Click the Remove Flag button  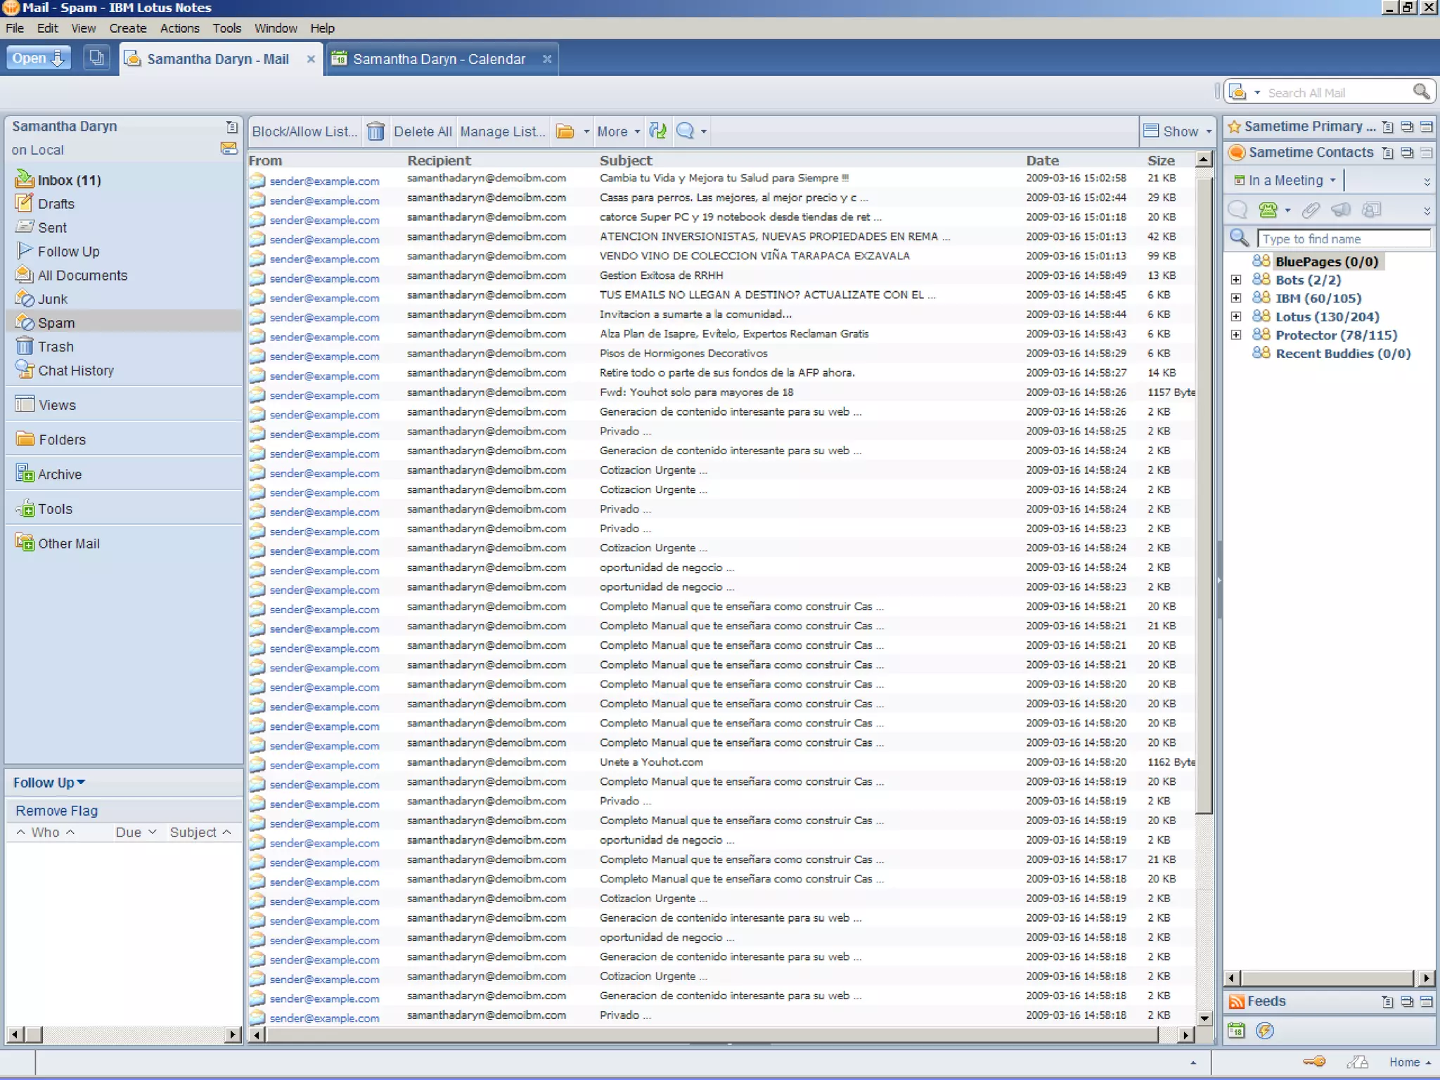pos(56,811)
